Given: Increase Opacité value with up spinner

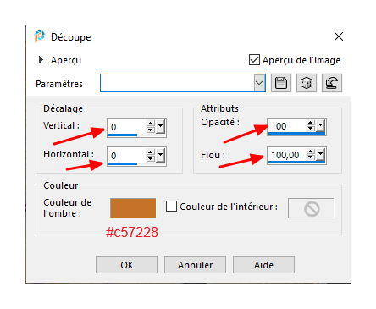Looking at the screenshot, I should [311, 123].
